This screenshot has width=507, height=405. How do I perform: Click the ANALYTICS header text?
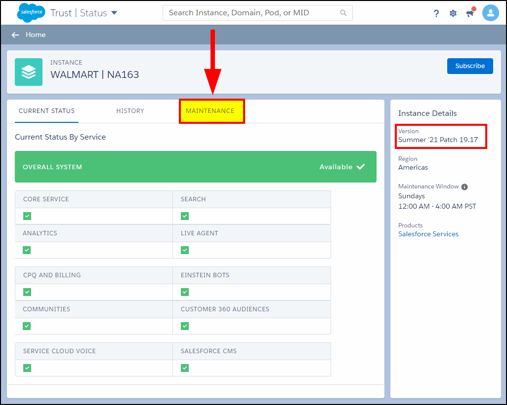click(40, 233)
